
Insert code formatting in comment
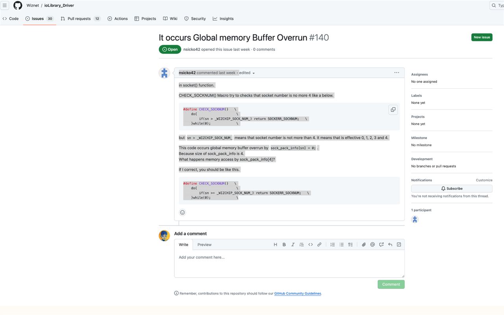(x=311, y=245)
